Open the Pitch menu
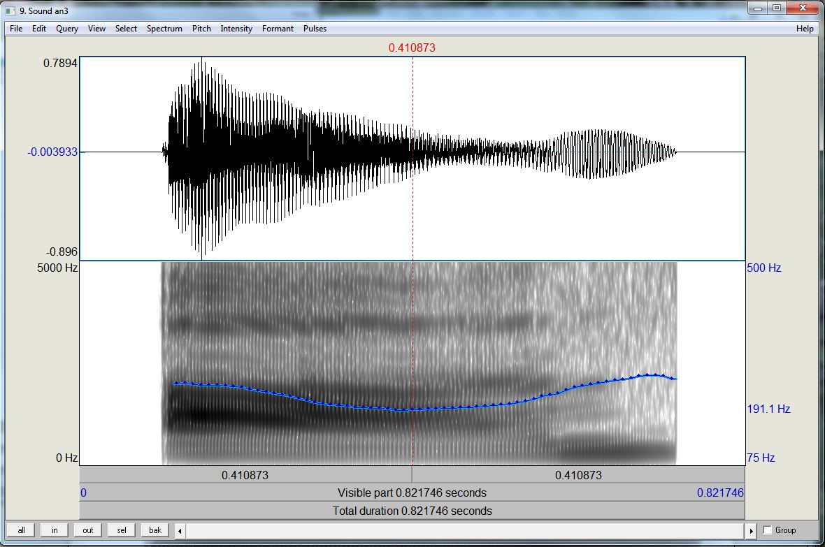This screenshot has width=825, height=547. tap(201, 29)
